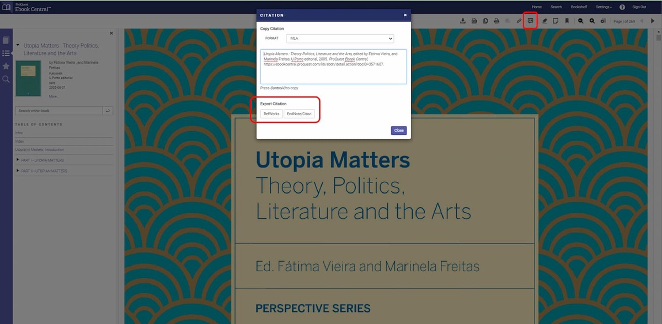Export citation to RefWorks

pos(271,114)
